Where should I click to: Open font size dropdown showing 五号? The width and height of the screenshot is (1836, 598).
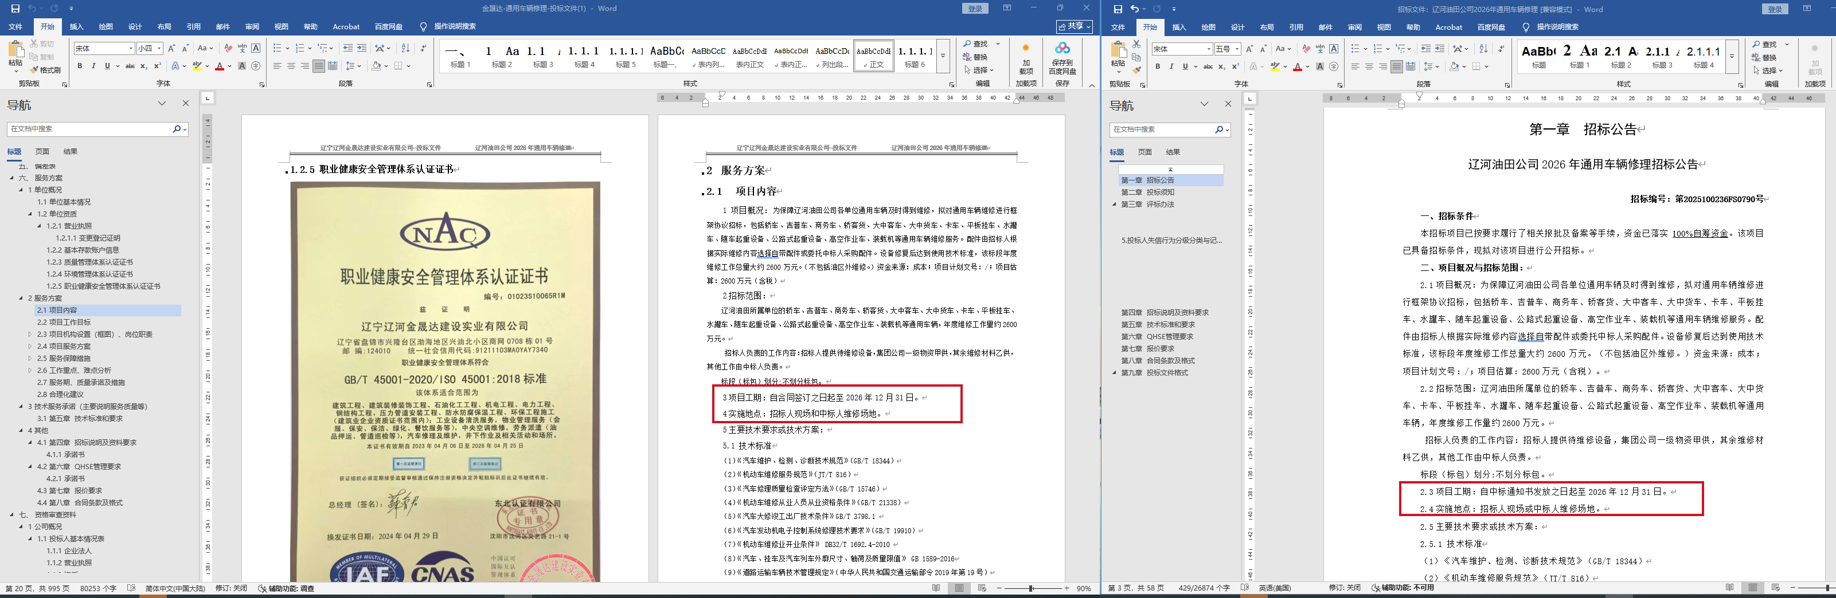tap(1237, 49)
